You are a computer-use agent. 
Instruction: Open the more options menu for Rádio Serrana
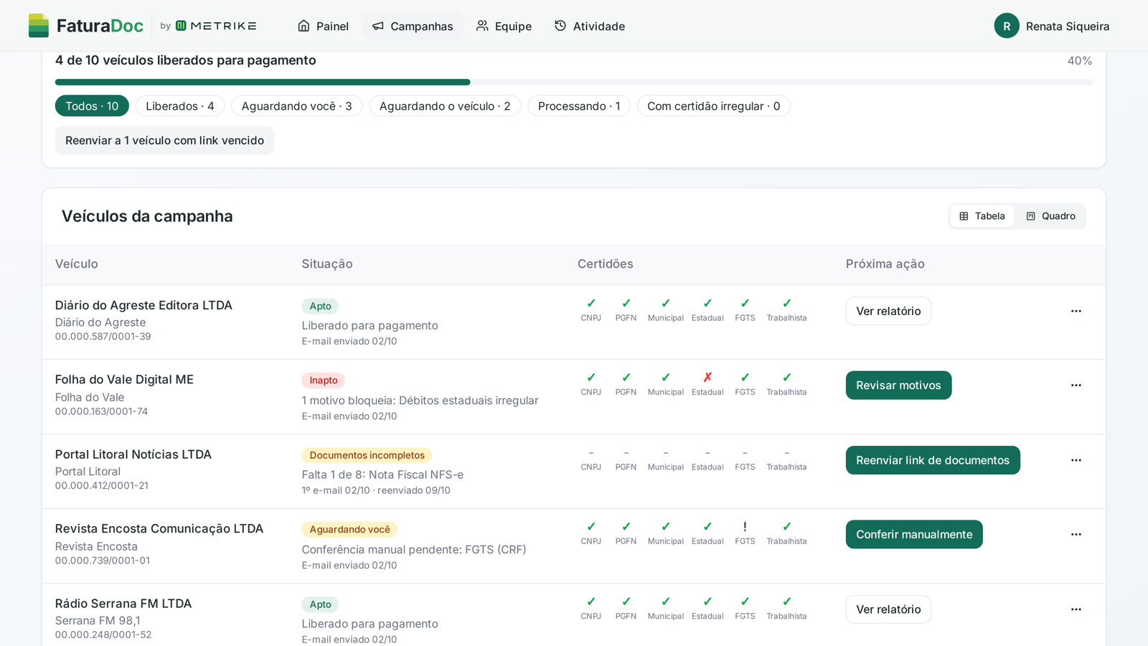click(x=1076, y=609)
